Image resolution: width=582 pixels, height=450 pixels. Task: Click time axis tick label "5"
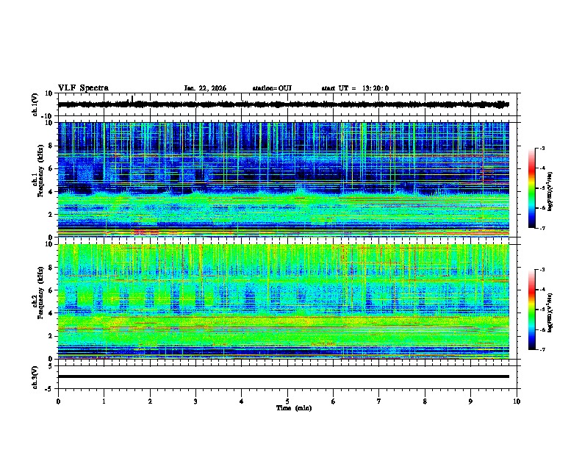[x=287, y=401]
